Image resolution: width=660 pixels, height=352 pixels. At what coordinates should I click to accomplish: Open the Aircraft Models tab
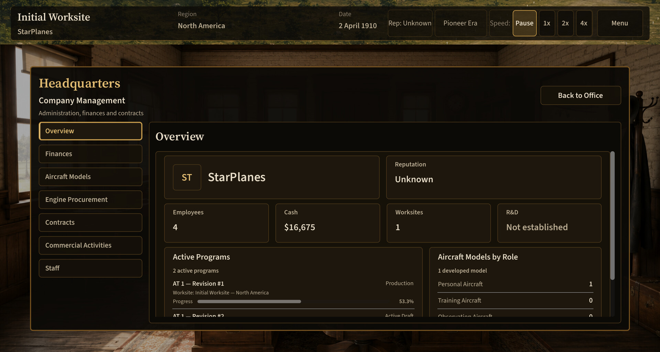[90, 177]
